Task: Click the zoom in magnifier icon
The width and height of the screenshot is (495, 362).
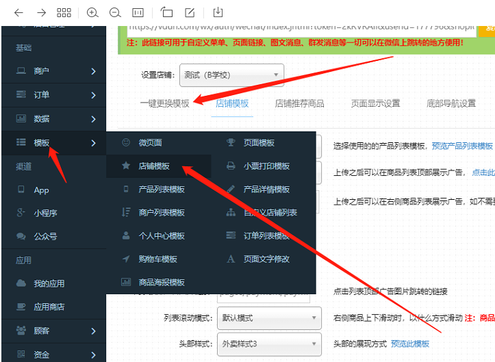Action: (x=92, y=12)
